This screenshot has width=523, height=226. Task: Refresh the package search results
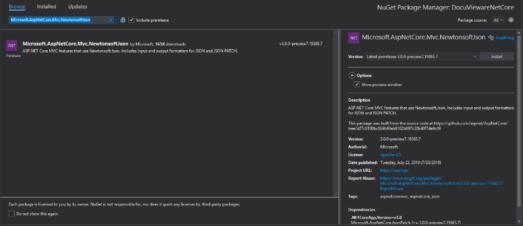tap(123, 20)
